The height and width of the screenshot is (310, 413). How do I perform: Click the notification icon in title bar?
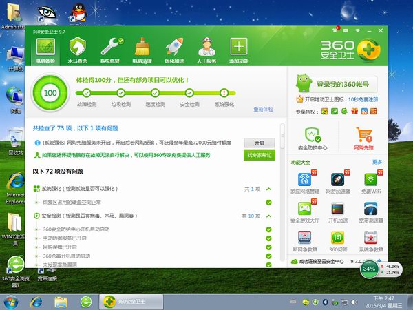tap(336, 30)
